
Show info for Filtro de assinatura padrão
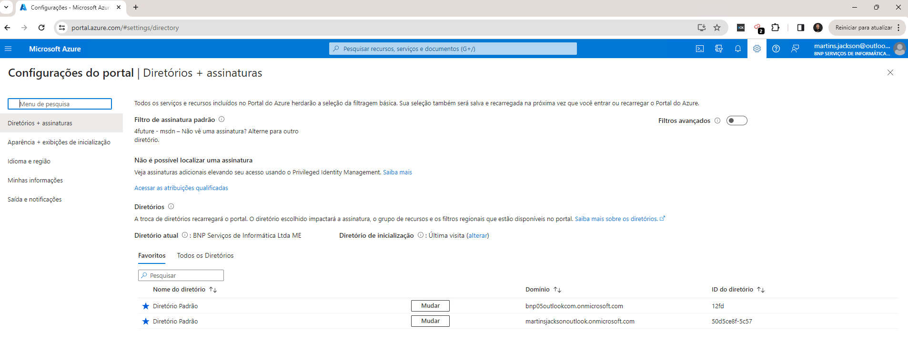[222, 120]
